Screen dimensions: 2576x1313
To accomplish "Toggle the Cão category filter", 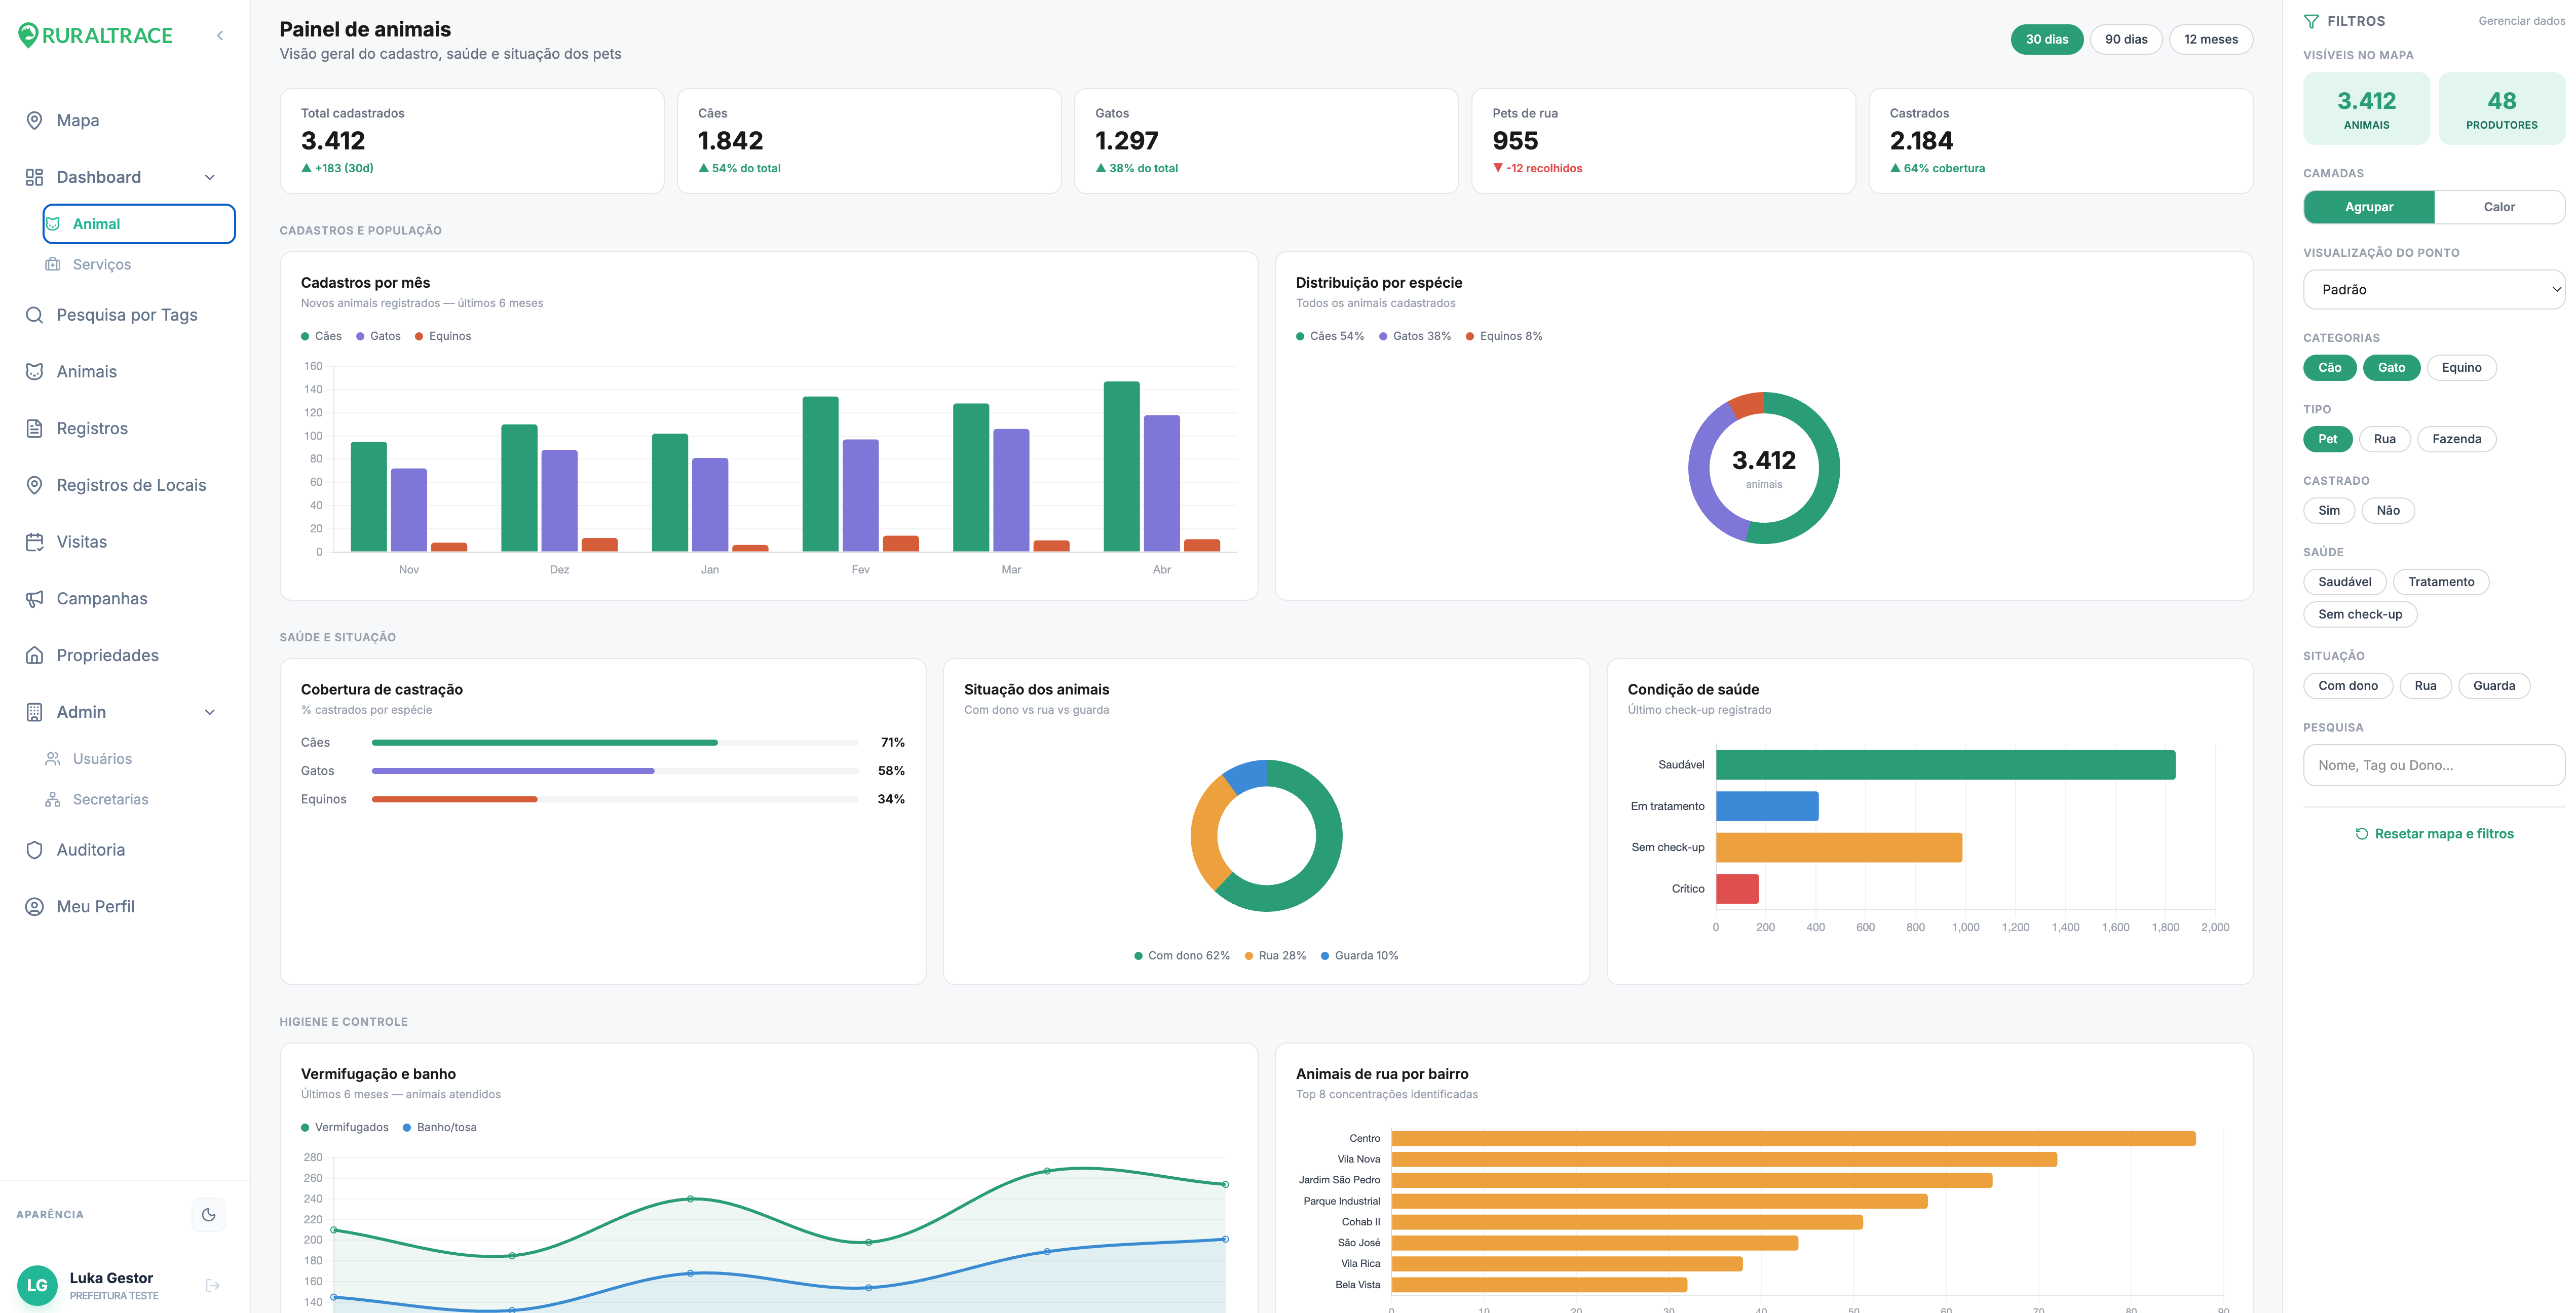I will (2329, 367).
